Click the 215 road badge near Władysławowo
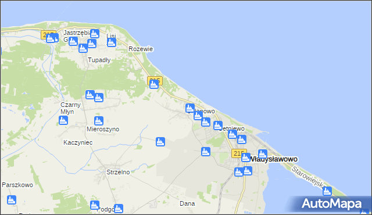 239,153
